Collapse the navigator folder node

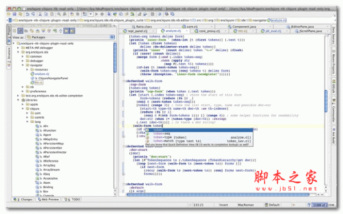coord(22,65)
